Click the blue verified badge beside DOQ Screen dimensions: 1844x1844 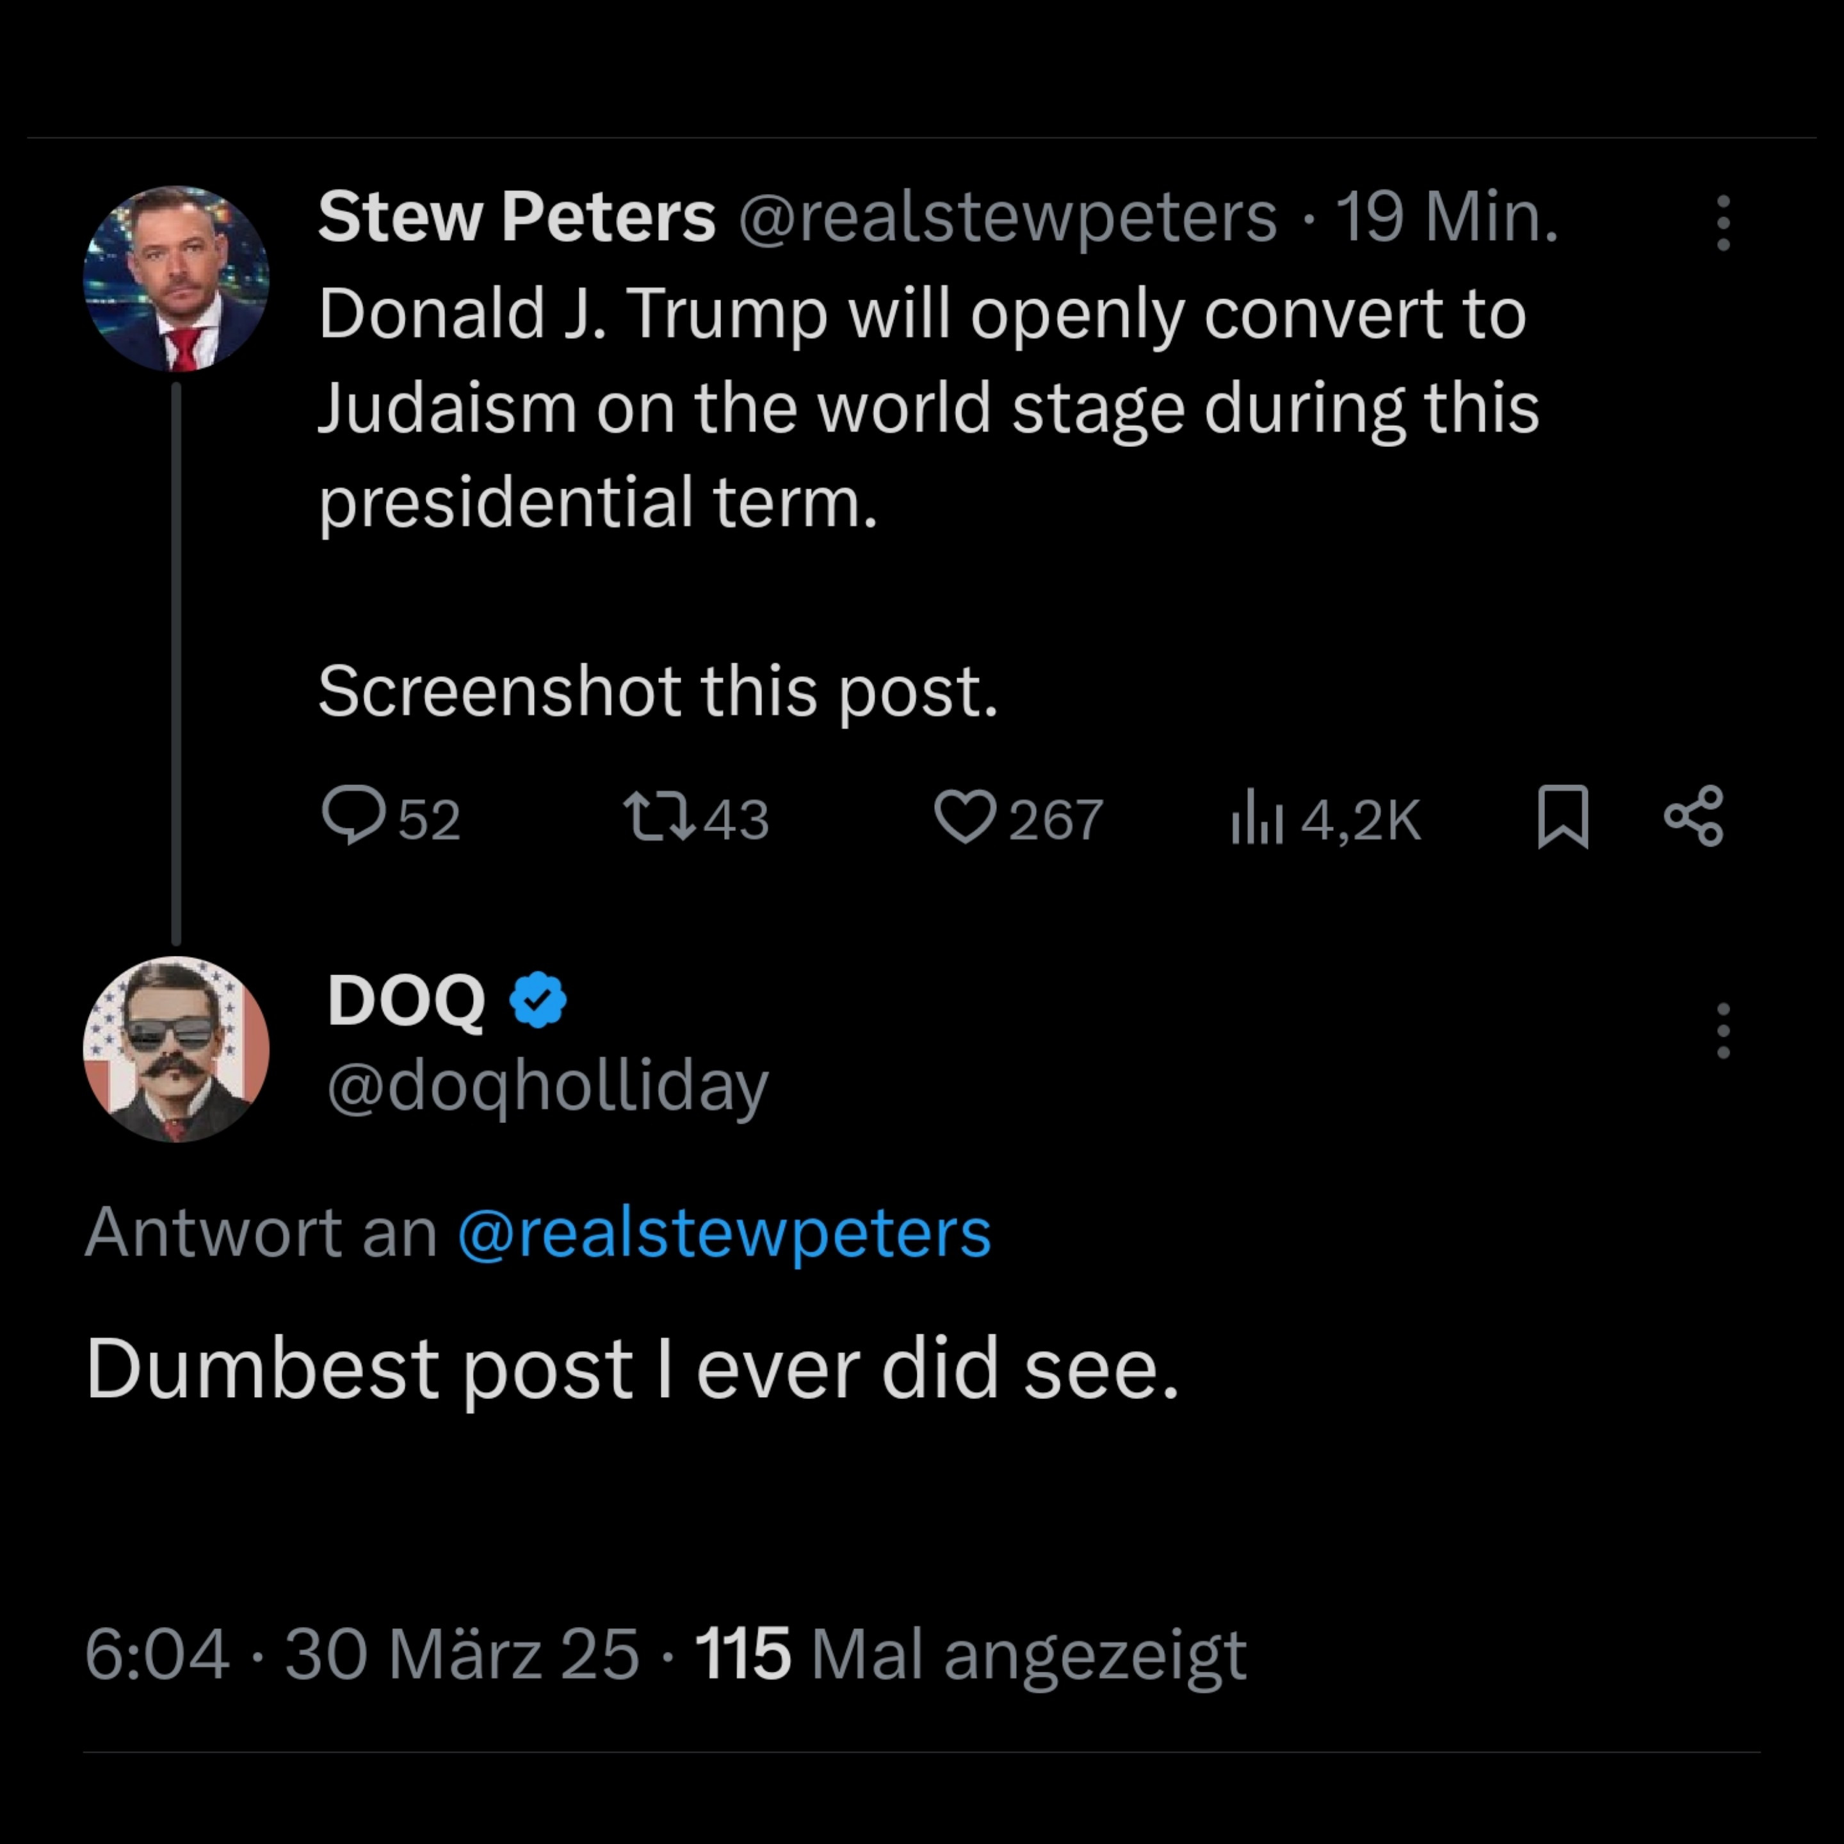(538, 1000)
